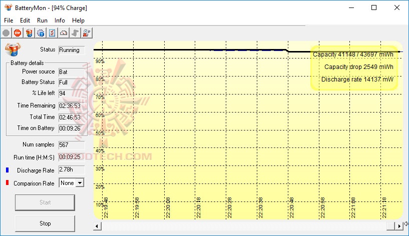This screenshot has width=409, height=236.
Task: Open the Info menu
Action: click(60, 20)
